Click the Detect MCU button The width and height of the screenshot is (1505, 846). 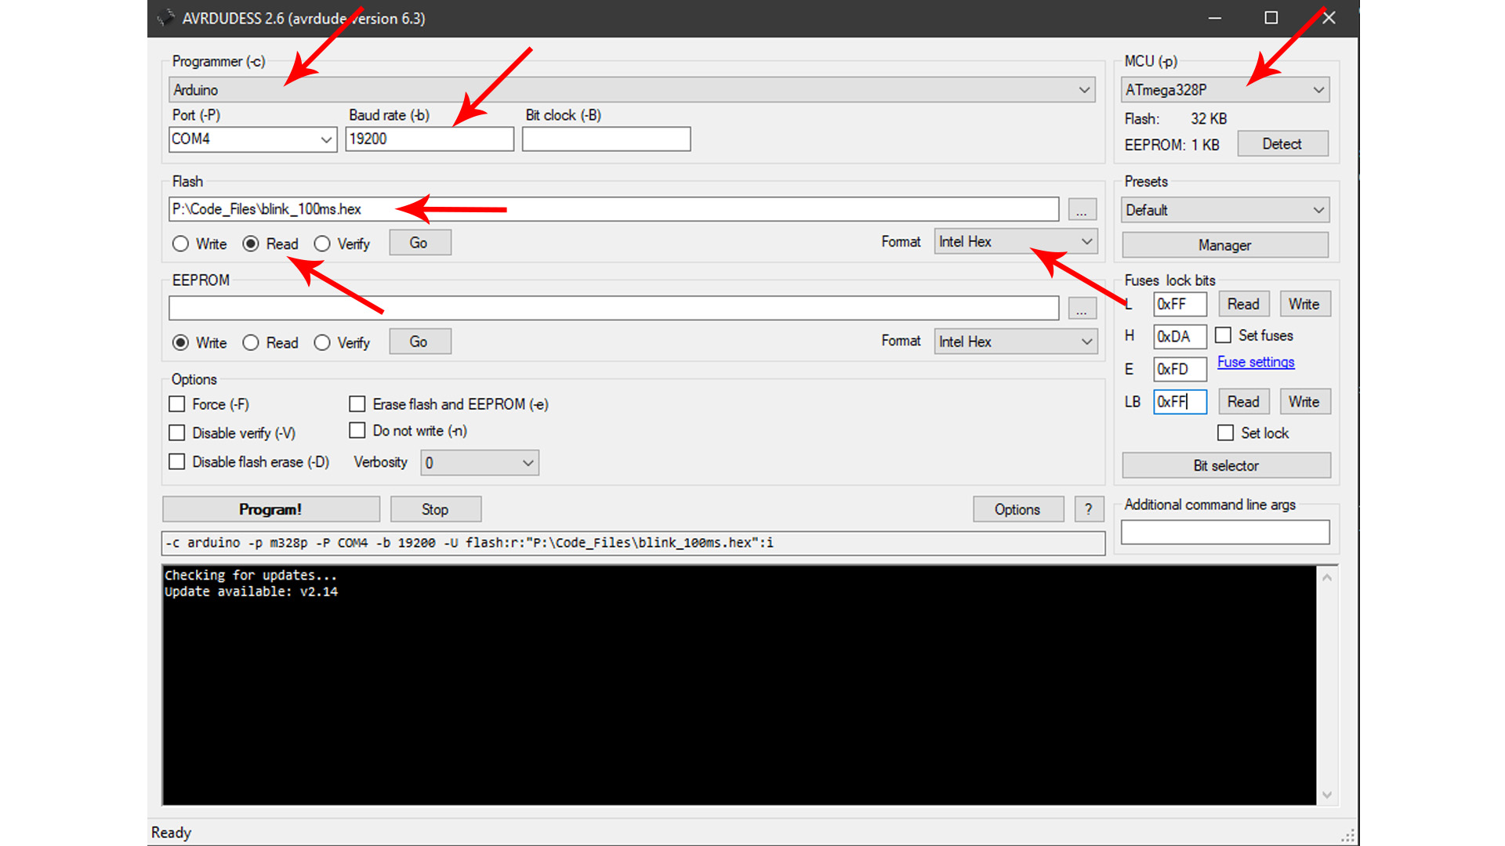point(1282,144)
